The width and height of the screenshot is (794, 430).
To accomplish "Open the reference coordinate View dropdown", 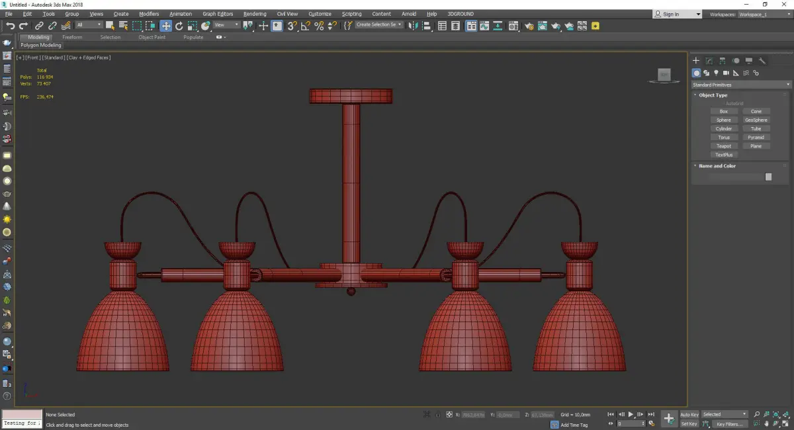I will click(x=227, y=25).
